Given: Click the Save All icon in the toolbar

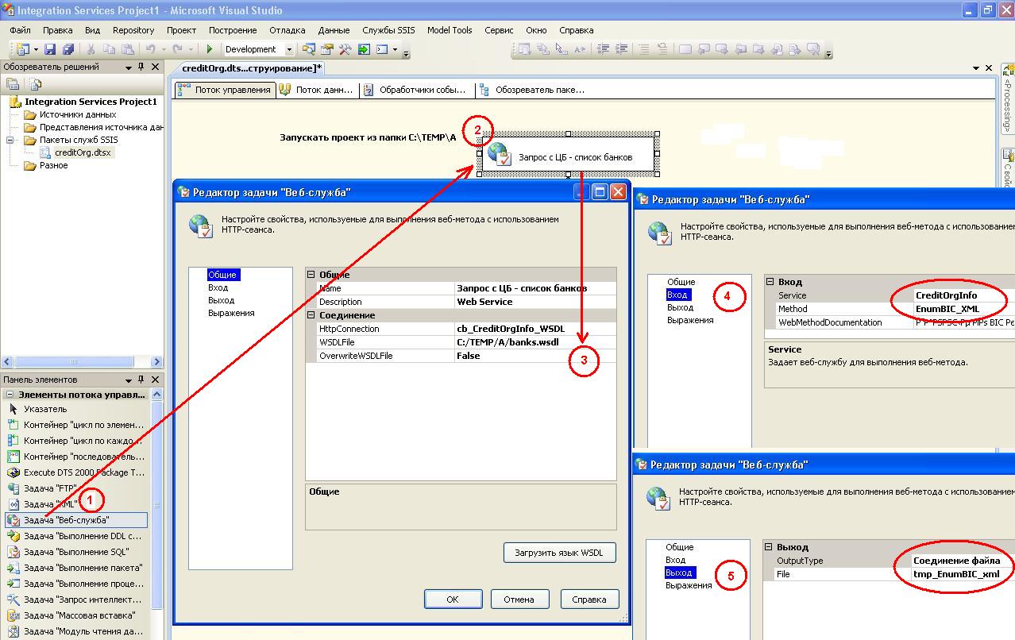Looking at the screenshot, I should pos(68,49).
